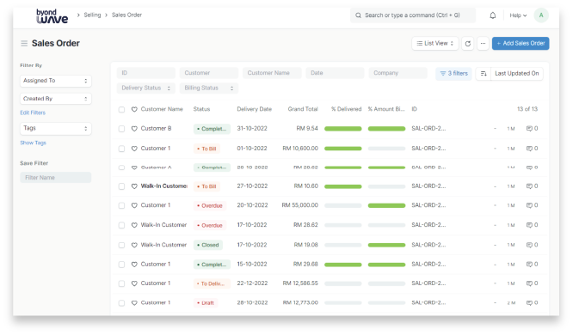
Task: Like the Customer B row heart icon
Action: point(134,129)
